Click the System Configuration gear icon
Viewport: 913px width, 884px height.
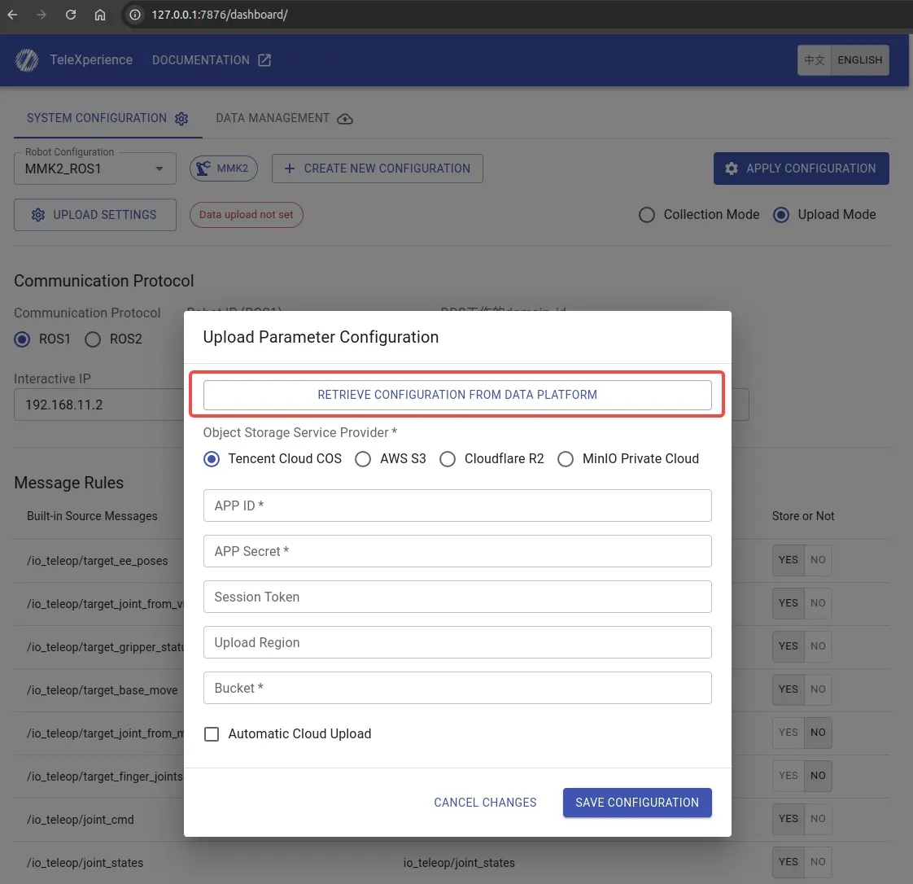click(181, 119)
